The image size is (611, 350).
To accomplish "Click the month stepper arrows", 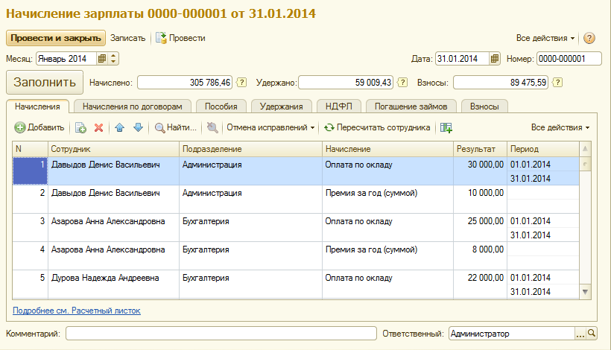I will click(113, 59).
